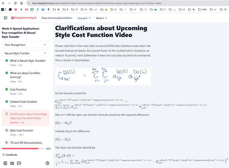Click the 85% progress label

(x=48, y=148)
